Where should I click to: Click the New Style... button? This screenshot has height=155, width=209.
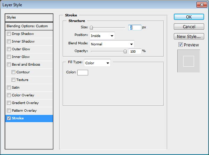[189, 36]
